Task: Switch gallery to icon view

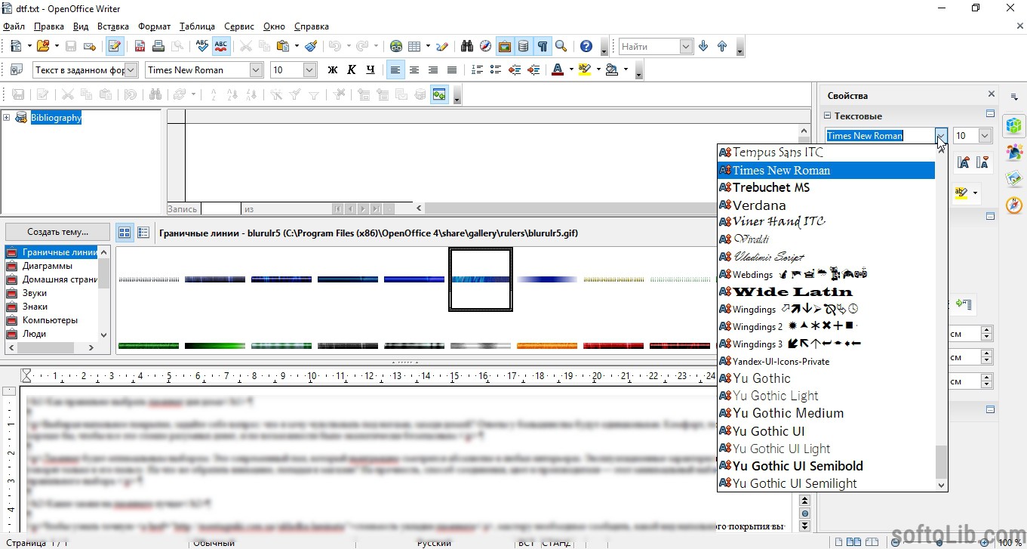Action: click(x=125, y=233)
